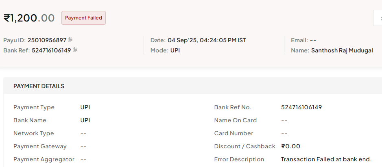The image size is (382, 167).
Task: Select the error text Transaction Failed at bank end
Action: pyautogui.click(x=326, y=159)
